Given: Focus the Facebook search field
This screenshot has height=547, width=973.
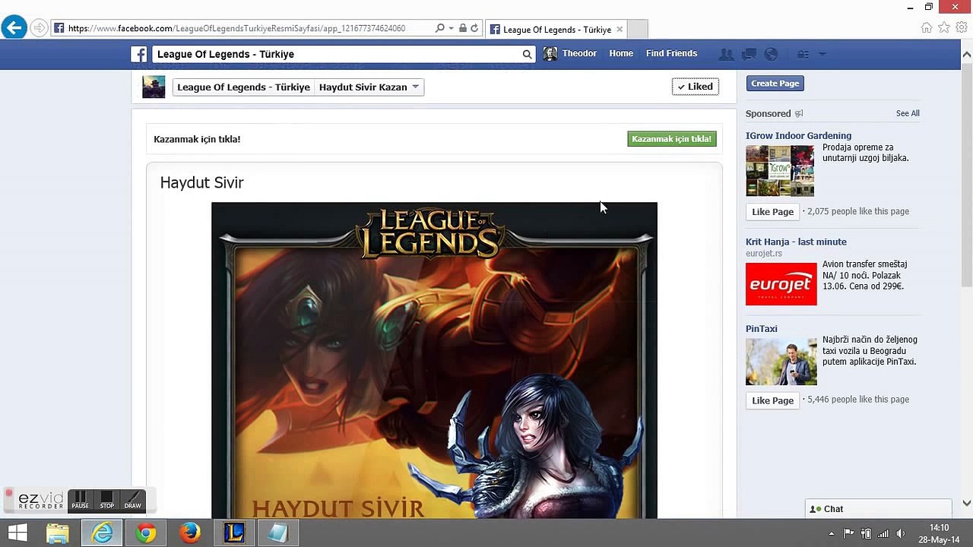Looking at the screenshot, I should point(338,54).
